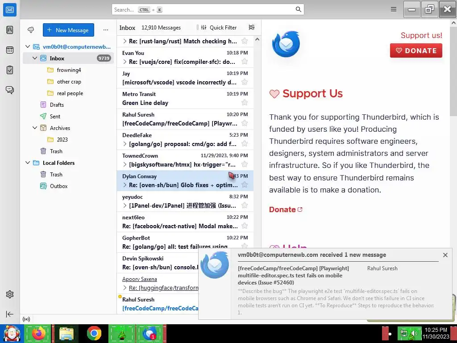This screenshot has height=343, width=457.
Task: Click the Get Messages cloud icon
Action: [x=31, y=30]
